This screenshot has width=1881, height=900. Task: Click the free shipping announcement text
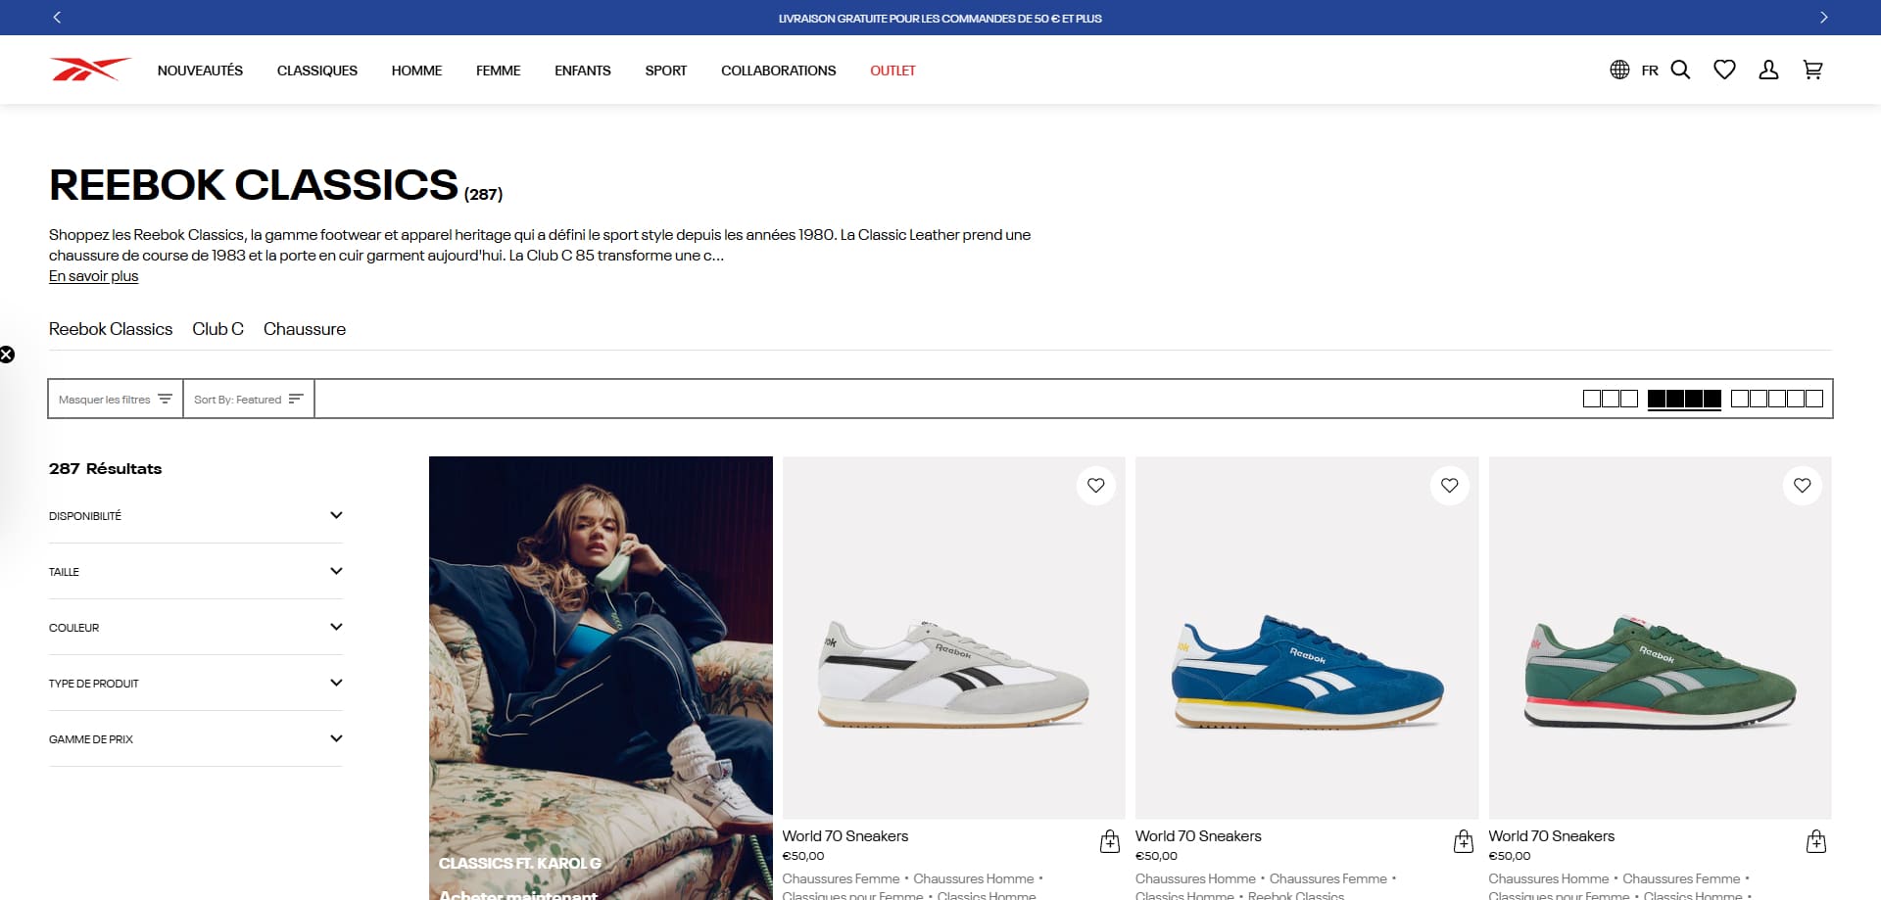[x=940, y=19]
